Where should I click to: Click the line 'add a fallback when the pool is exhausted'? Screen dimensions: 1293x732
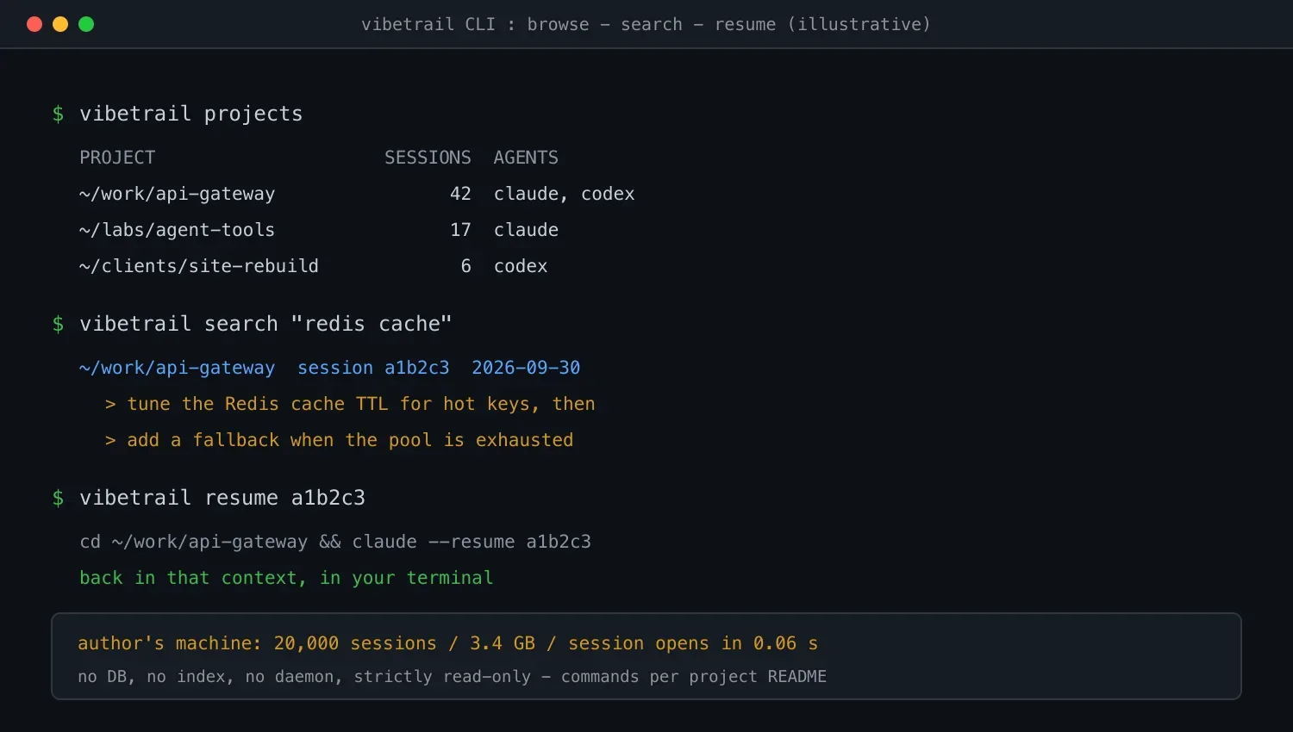pyautogui.click(x=339, y=440)
